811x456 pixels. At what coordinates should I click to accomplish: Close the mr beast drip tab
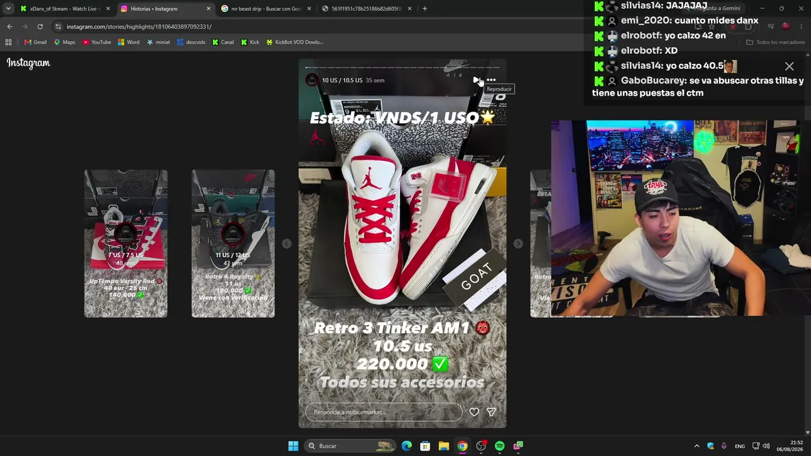309,9
